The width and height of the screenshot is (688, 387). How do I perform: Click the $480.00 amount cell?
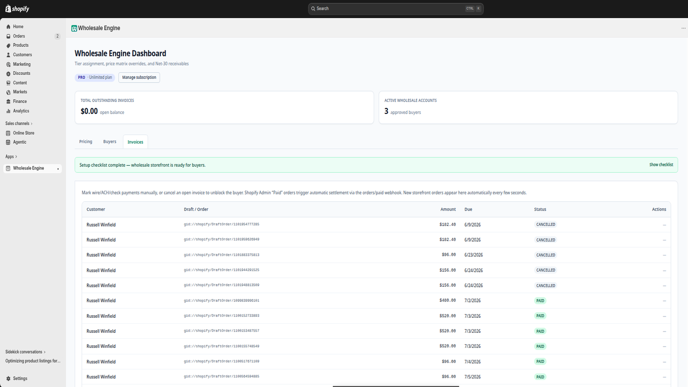pyautogui.click(x=448, y=301)
